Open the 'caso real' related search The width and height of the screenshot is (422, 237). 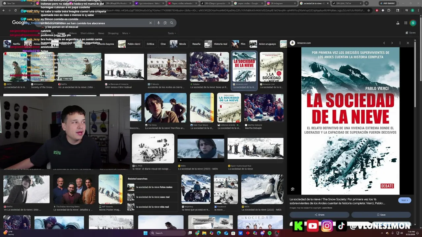152,197
